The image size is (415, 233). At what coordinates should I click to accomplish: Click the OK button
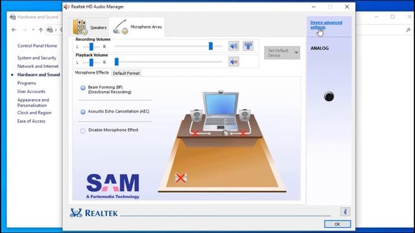pos(337,224)
